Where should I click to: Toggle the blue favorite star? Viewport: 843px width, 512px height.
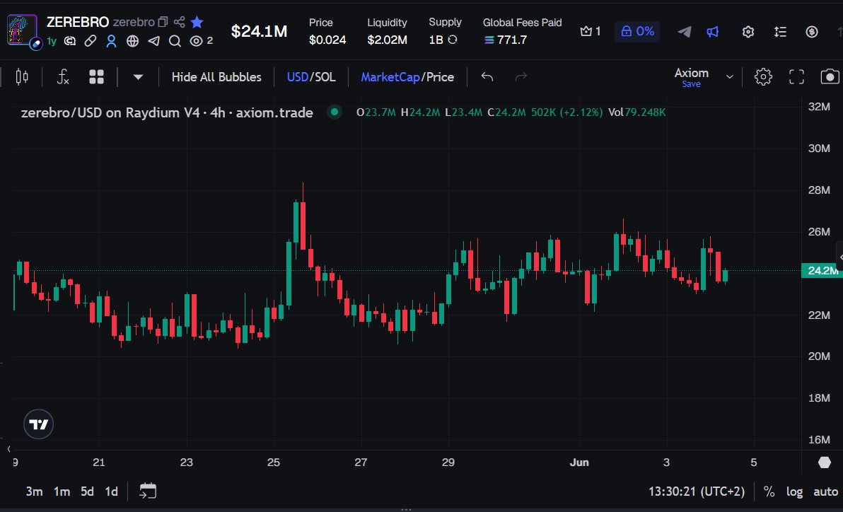click(x=197, y=22)
